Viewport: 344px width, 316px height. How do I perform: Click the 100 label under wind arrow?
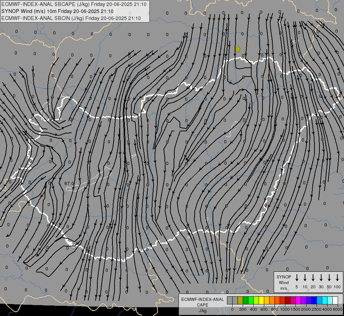click(337, 287)
